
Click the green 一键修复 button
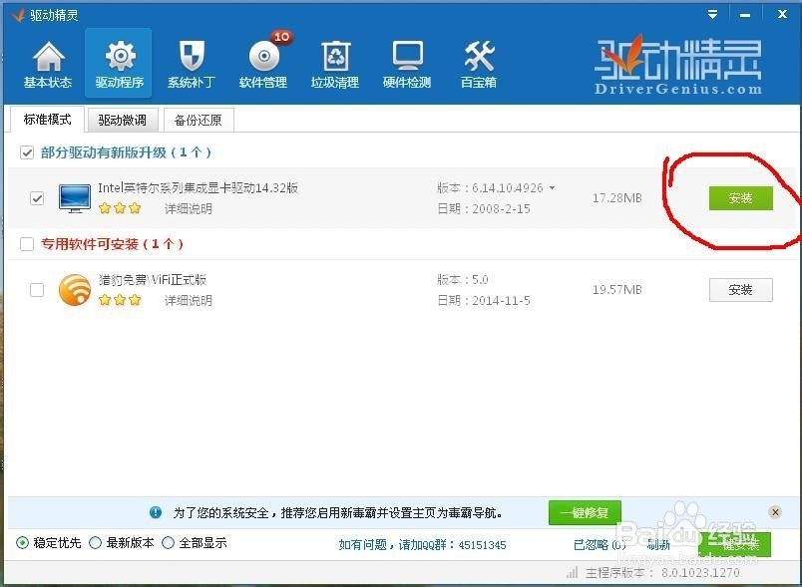tap(585, 512)
